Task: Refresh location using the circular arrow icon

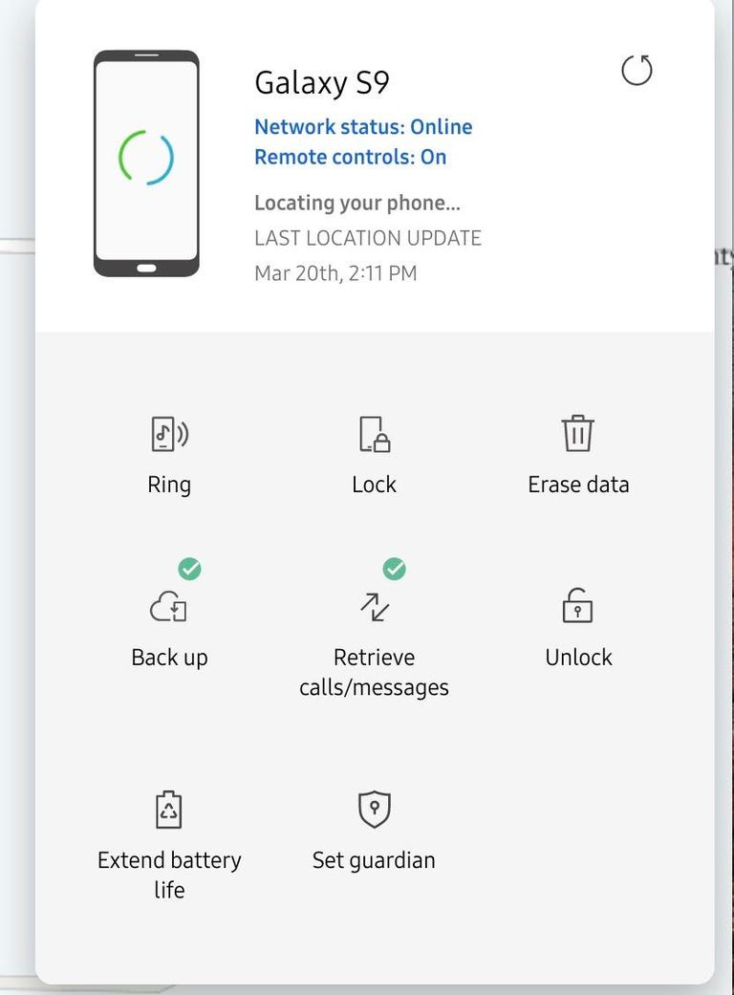Action: [637, 70]
